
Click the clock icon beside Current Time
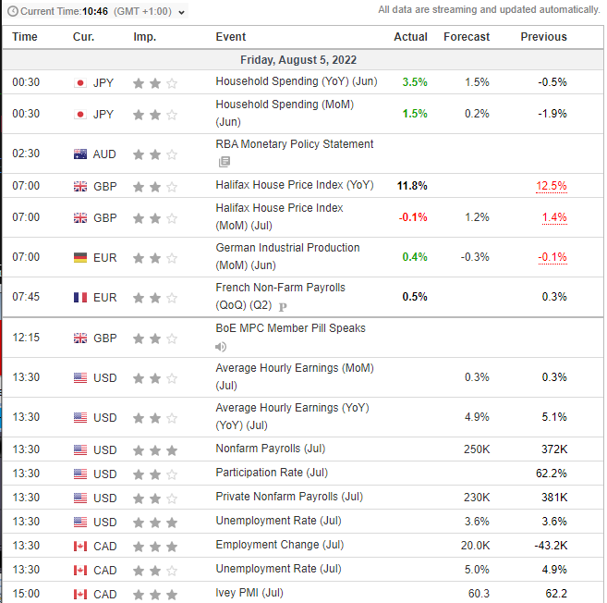point(11,12)
